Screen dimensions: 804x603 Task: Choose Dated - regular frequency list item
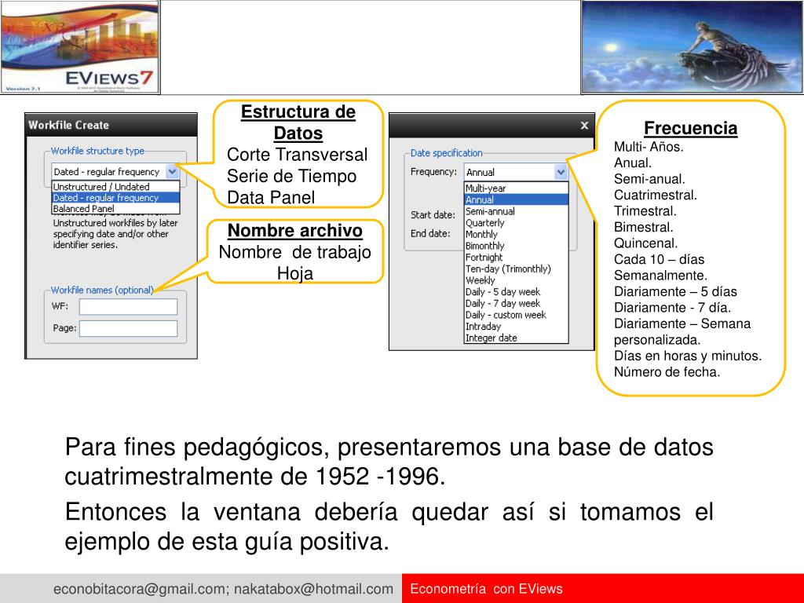coord(116,198)
